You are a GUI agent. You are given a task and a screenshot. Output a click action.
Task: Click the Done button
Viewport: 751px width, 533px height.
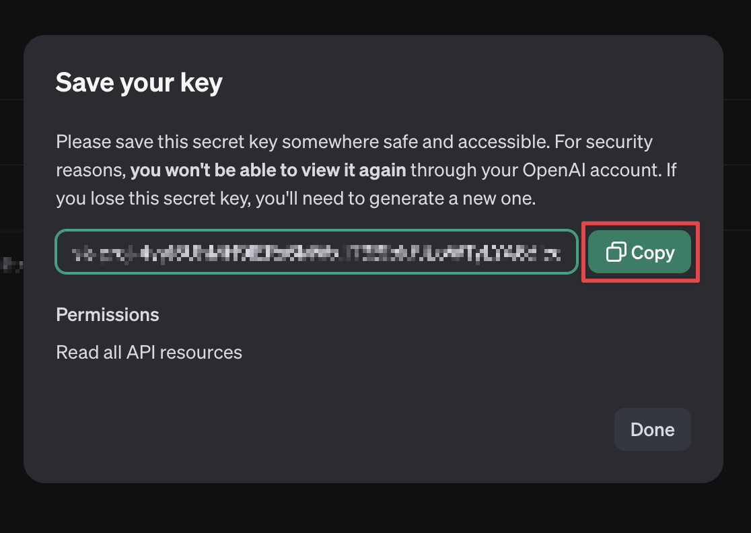[x=652, y=429]
